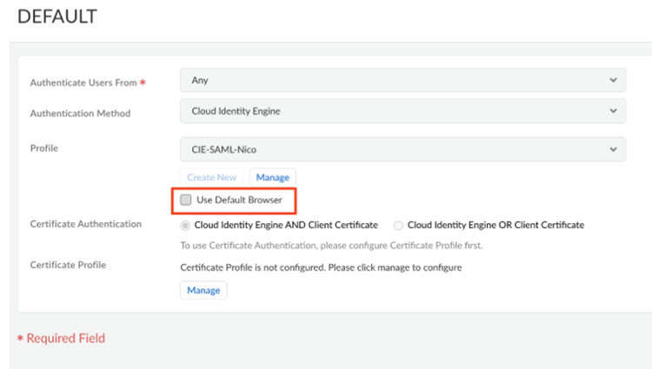Open the Authenticate Users From dropdown

pyautogui.click(x=402, y=81)
